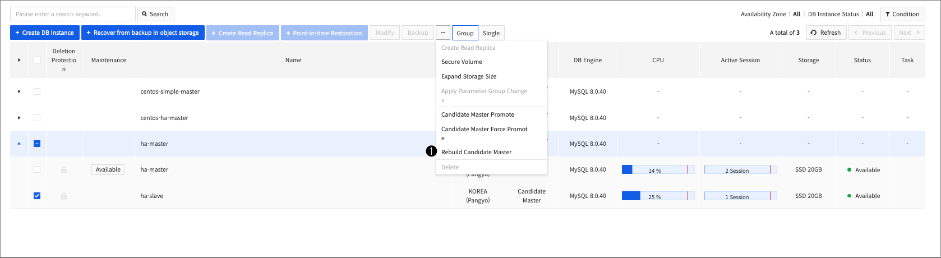Expand all rows via header arrow
The height and width of the screenshot is (258, 941).
tap(19, 60)
